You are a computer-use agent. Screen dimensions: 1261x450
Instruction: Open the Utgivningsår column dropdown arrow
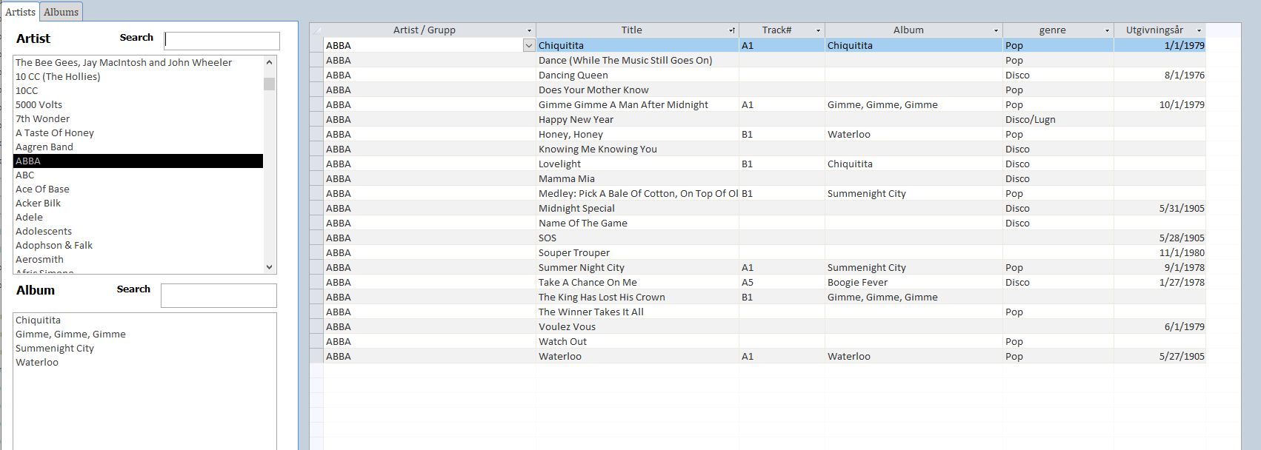pos(1199,30)
